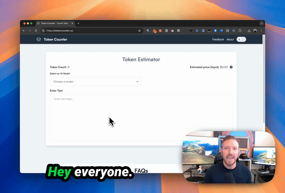Reload the page with the refresh icon
Screen dimensions: 285x193
click(36, 31)
